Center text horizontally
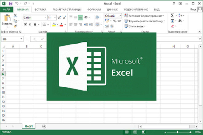This screenshot has width=203, height=135. (76, 25)
